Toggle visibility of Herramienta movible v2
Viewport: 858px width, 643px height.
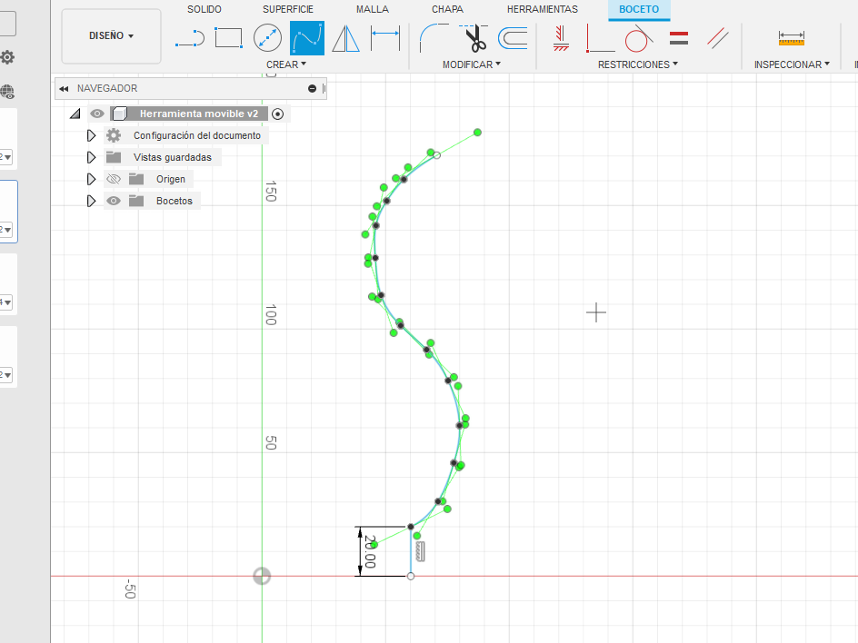[x=97, y=114]
